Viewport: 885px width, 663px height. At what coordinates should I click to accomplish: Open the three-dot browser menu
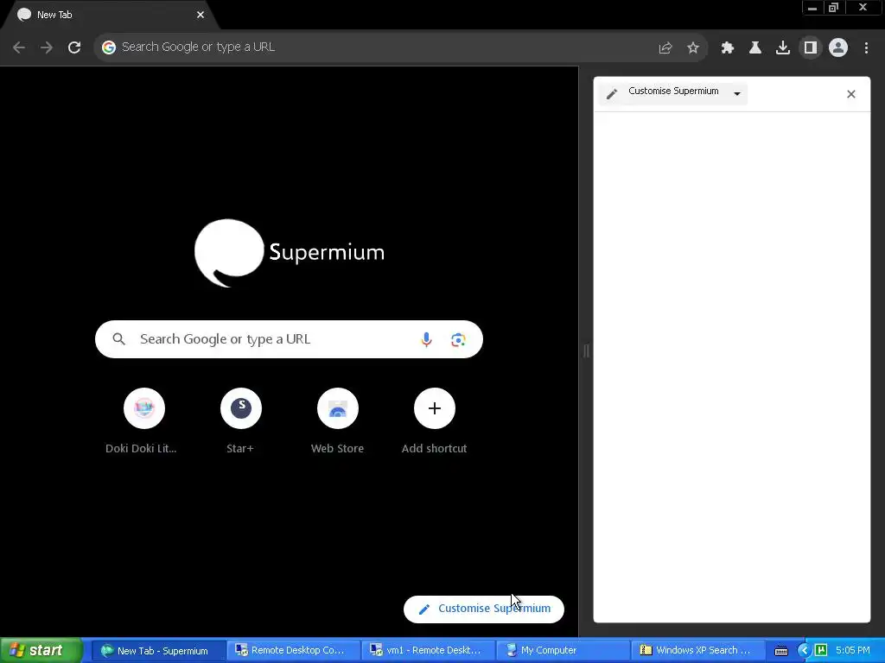866,48
